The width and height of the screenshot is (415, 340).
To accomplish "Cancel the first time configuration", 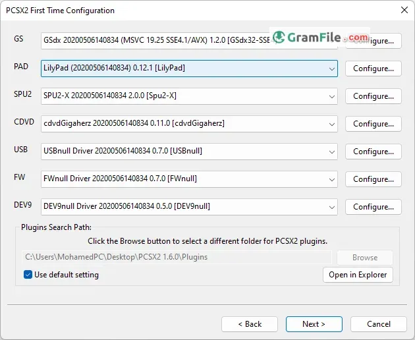I will point(379,324).
